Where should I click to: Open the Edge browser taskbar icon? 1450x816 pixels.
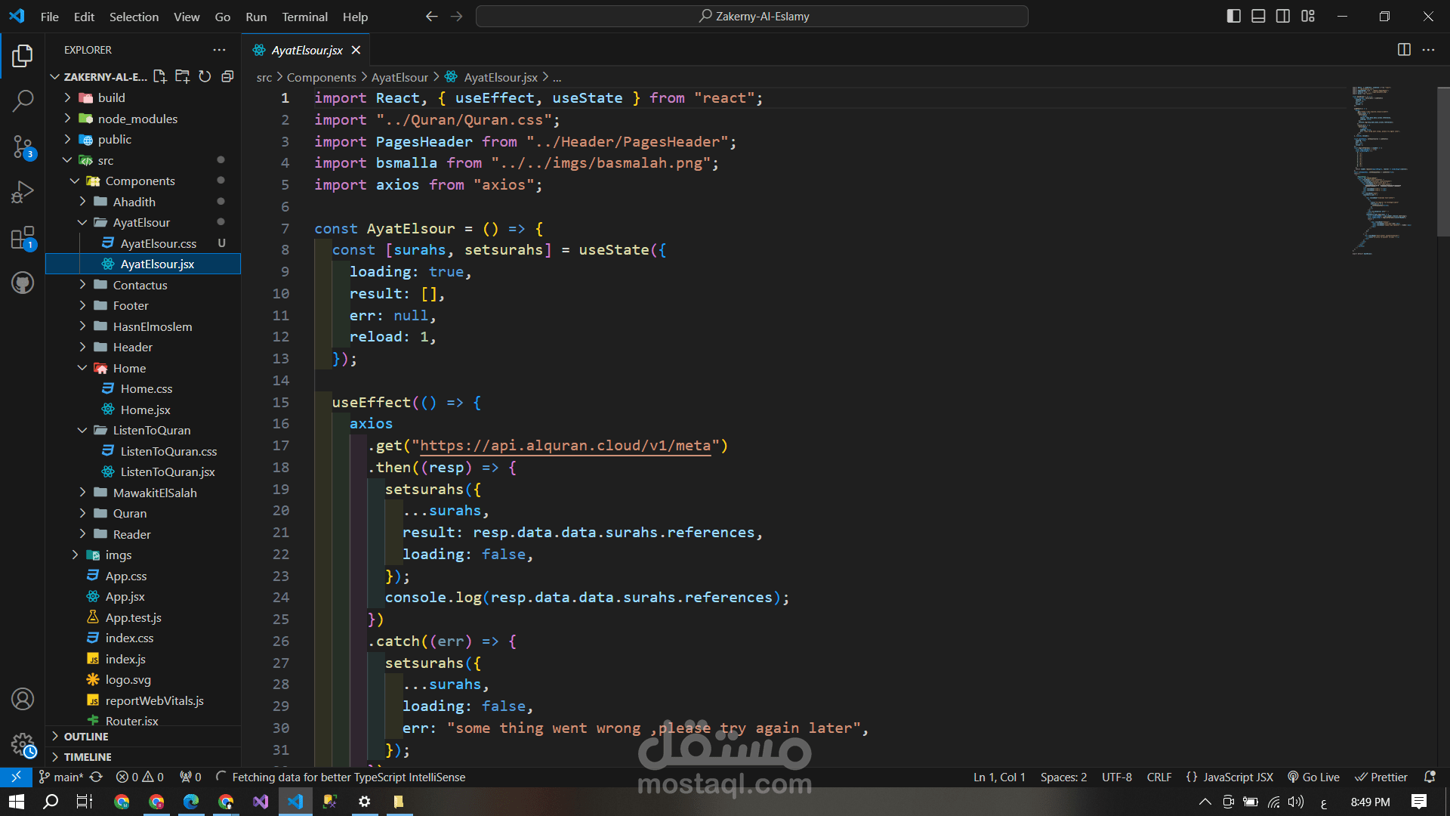pos(191,802)
